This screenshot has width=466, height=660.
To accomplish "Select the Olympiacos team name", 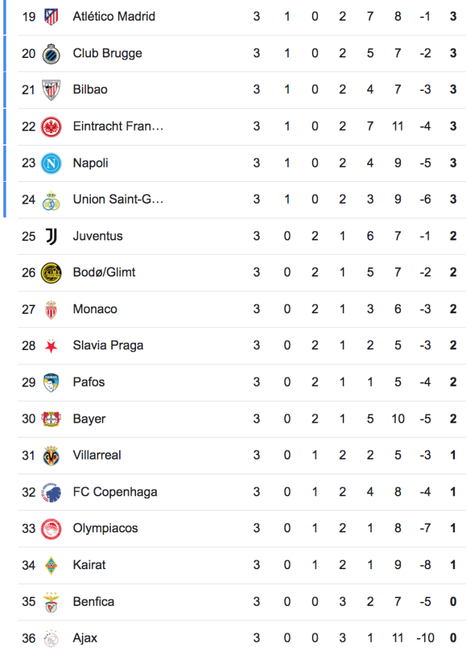I will pyautogui.click(x=105, y=529).
